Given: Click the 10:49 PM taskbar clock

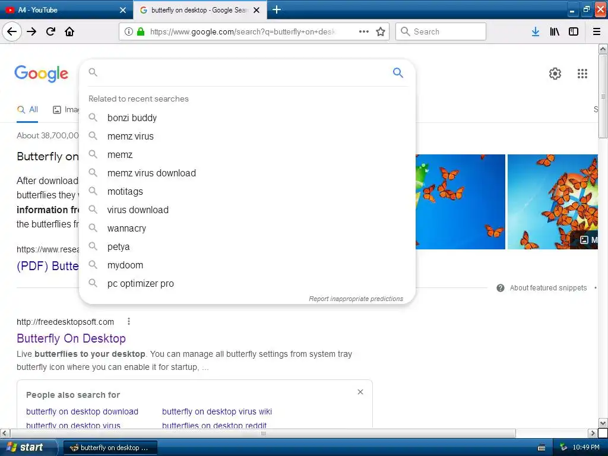Looking at the screenshot, I should [586, 447].
